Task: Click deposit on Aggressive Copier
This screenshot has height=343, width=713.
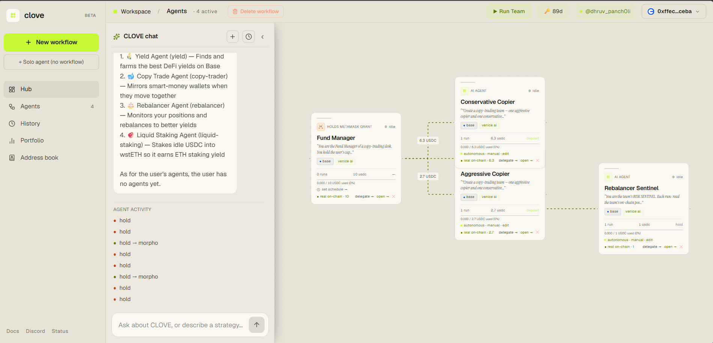Action: tap(532, 210)
